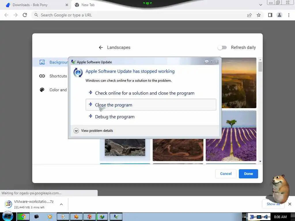The width and height of the screenshot is (295, 221).
Task: Go back from Landscapes collection
Action: [x=101, y=47]
